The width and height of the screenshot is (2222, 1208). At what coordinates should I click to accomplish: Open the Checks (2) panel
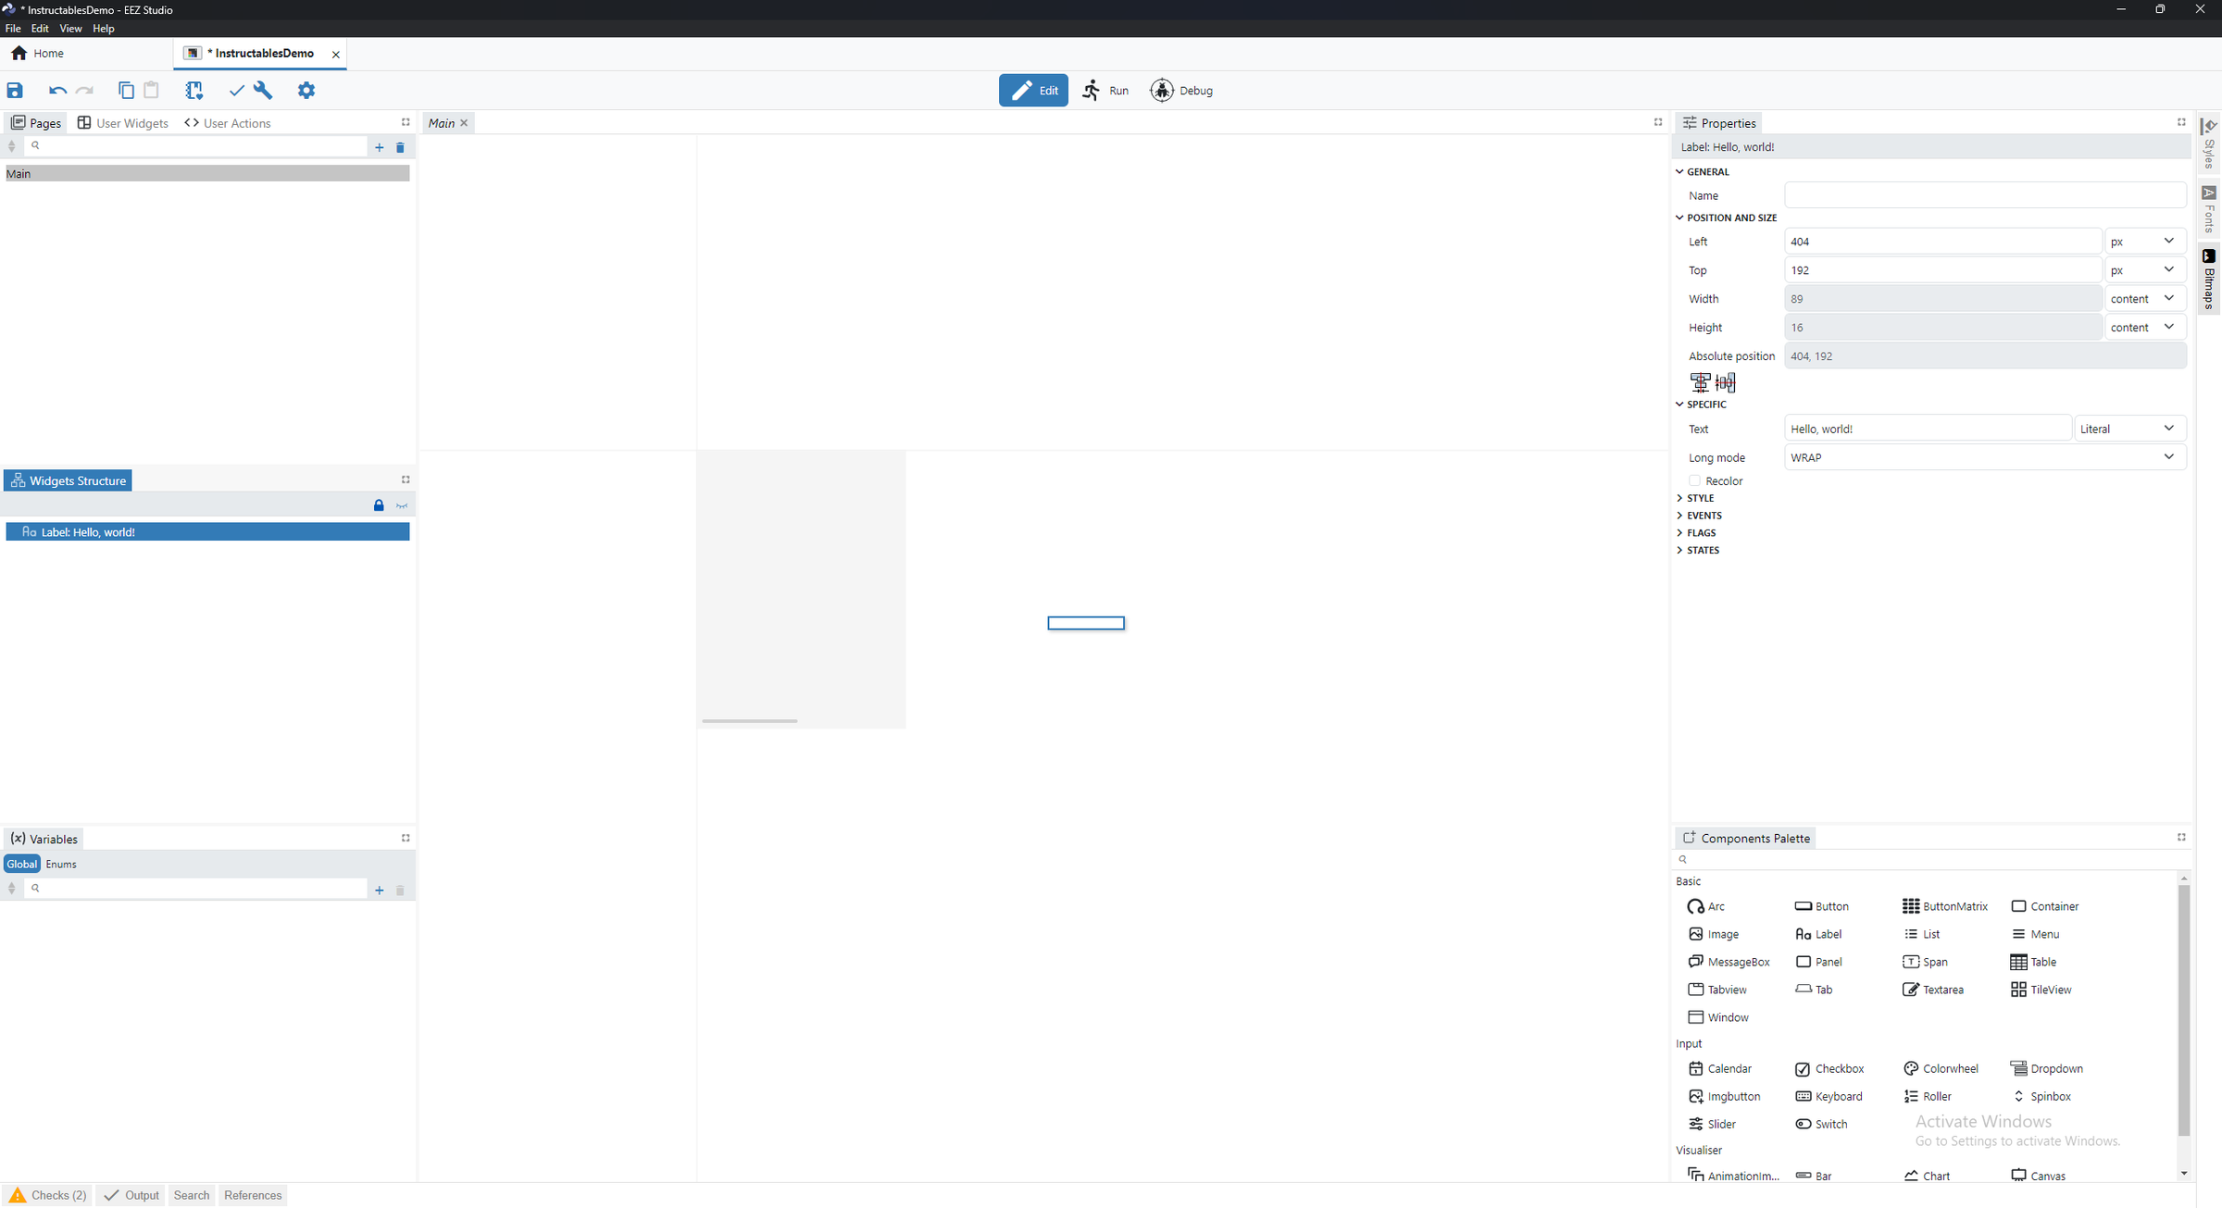tap(48, 1195)
